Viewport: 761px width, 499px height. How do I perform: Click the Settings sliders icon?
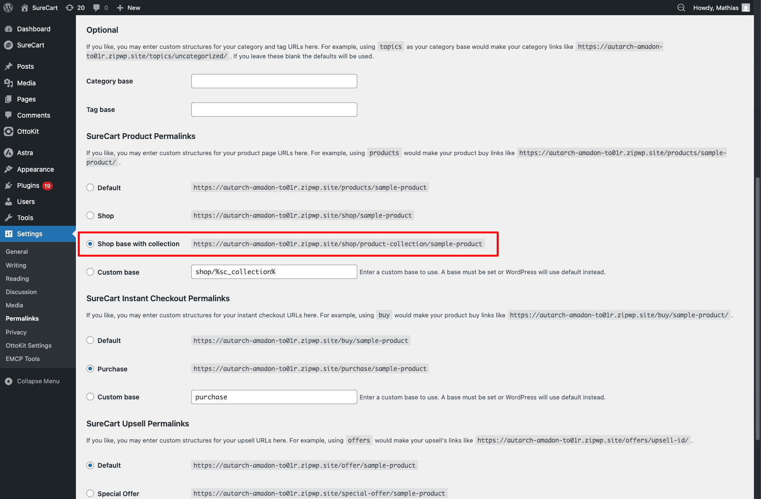[x=9, y=234]
